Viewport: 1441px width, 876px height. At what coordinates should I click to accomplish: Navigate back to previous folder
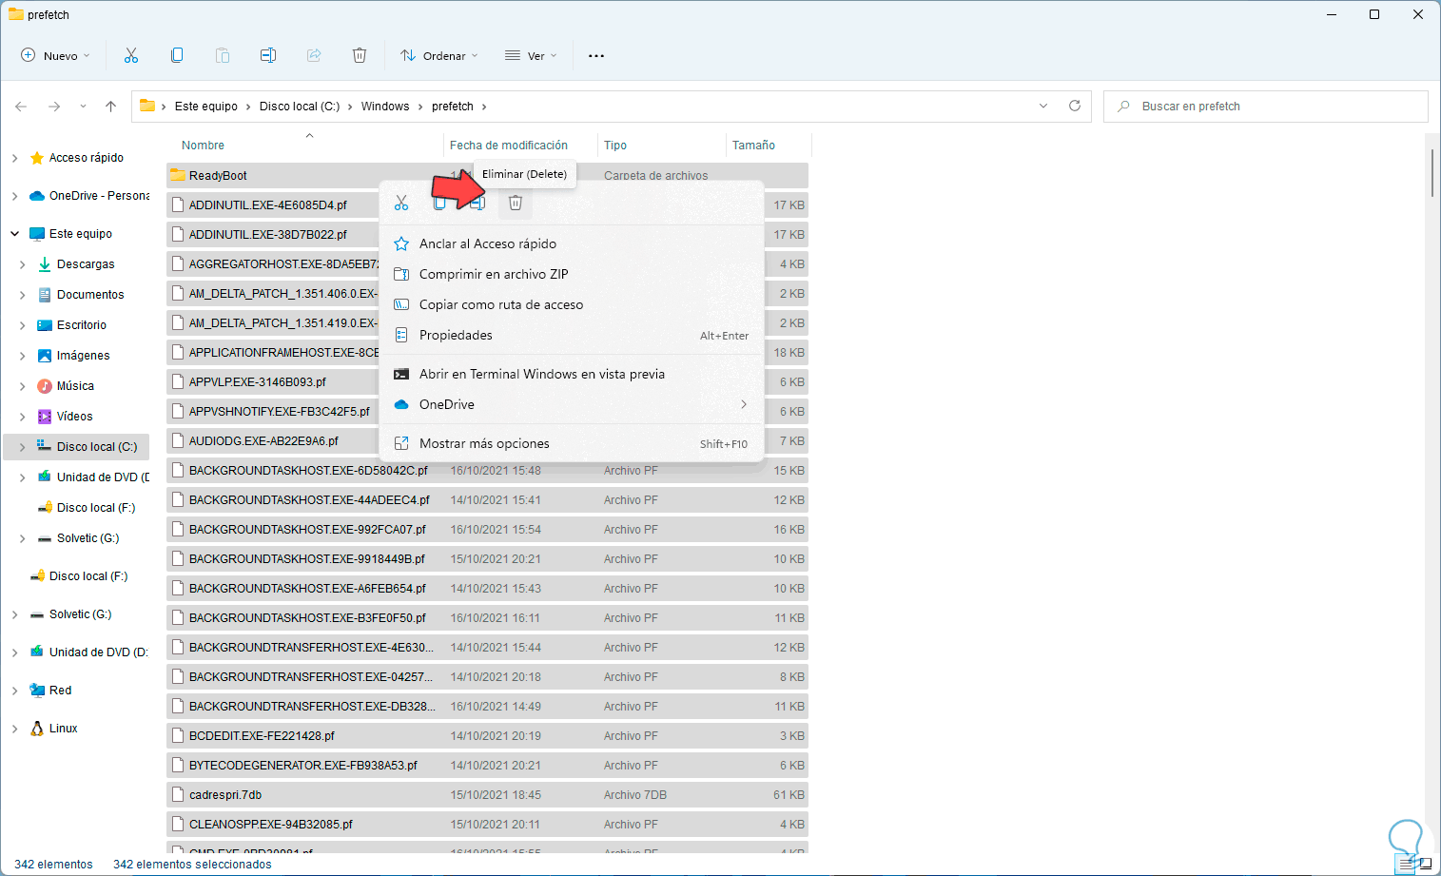(21, 107)
